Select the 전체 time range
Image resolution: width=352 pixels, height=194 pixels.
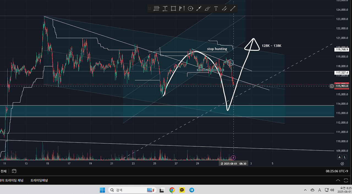(x=4, y=171)
